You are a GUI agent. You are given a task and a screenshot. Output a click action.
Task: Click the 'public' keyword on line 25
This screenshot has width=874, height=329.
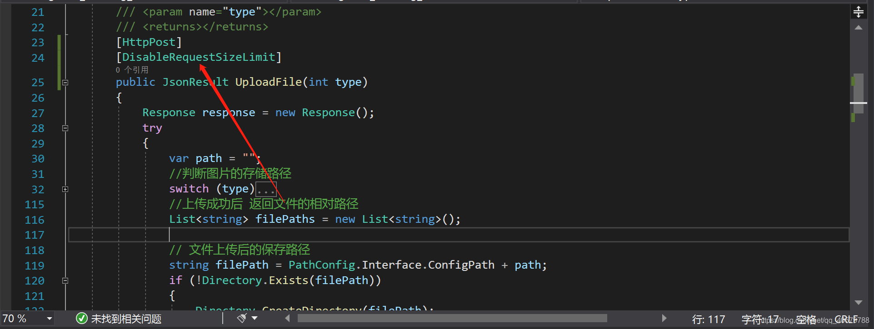(x=135, y=82)
